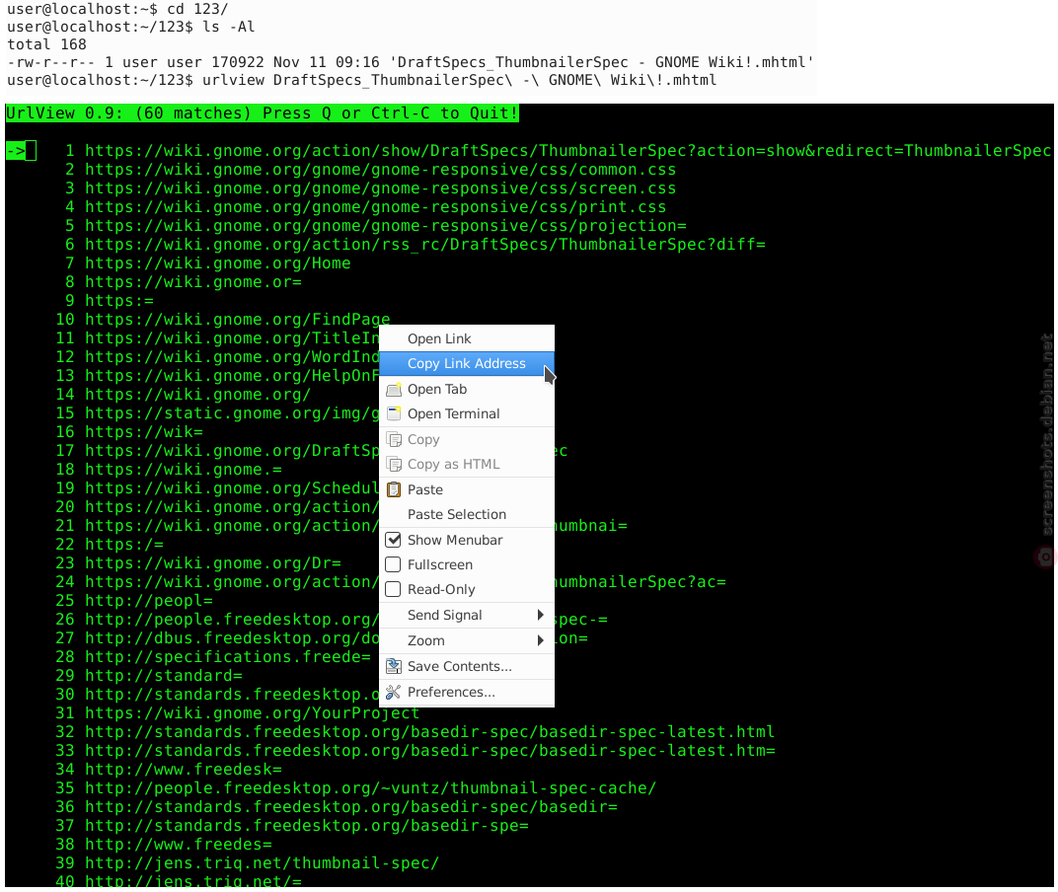Expand the Send Signal submenu arrow
The height and width of the screenshot is (892, 1058).
point(541,615)
